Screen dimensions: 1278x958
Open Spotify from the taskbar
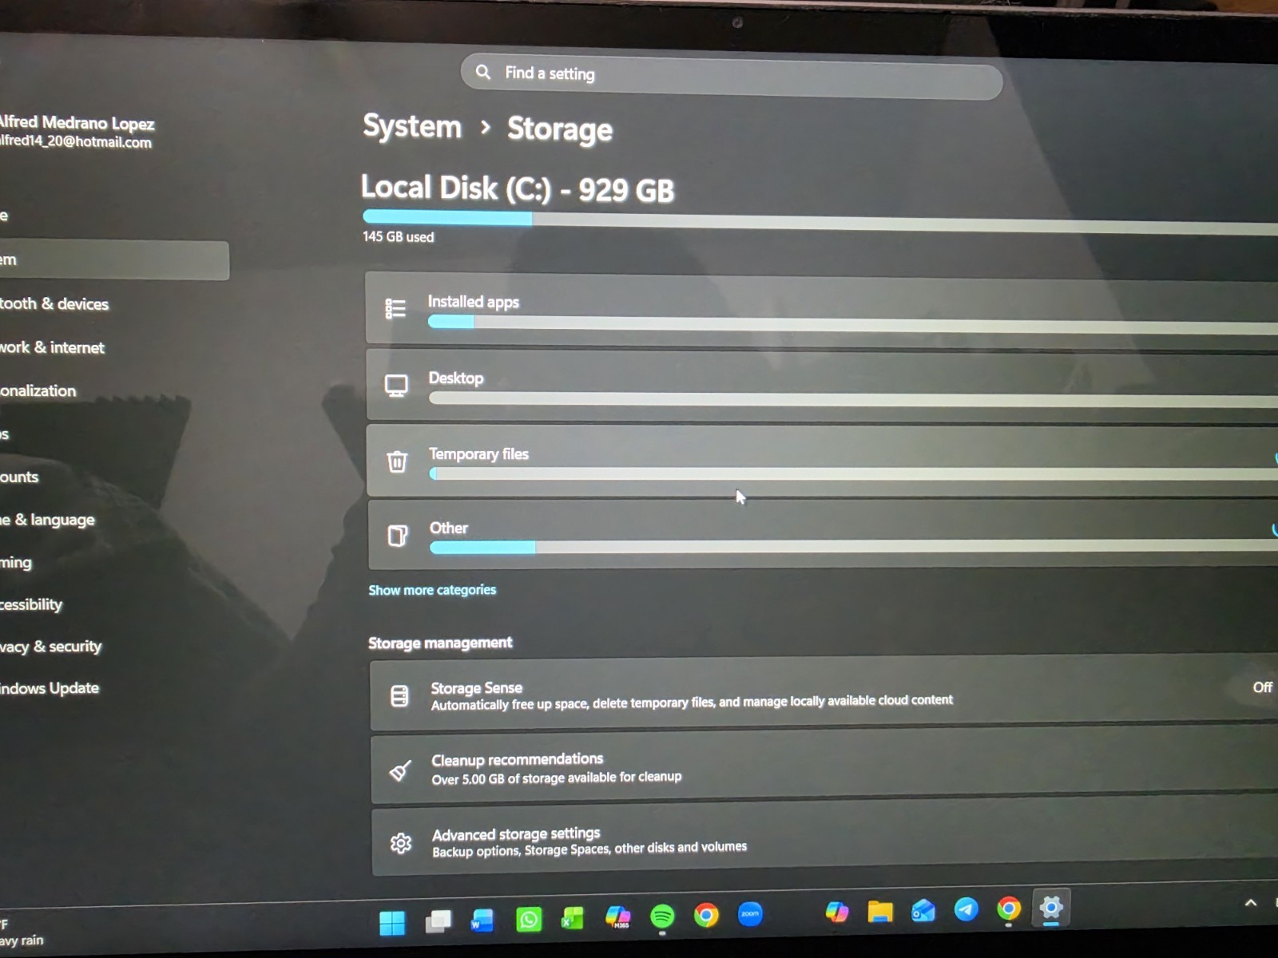tap(662, 916)
